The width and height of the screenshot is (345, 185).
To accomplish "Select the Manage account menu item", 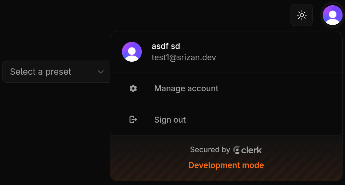I will [x=186, y=88].
